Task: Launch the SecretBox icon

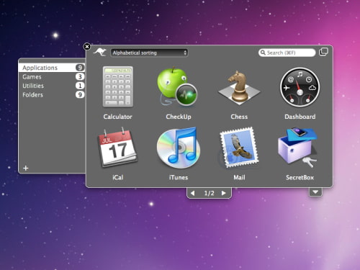Action: pyautogui.click(x=297, y=148)
